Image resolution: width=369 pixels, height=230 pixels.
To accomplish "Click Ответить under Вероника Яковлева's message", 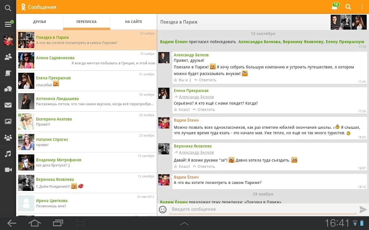I will coord(204,166).
